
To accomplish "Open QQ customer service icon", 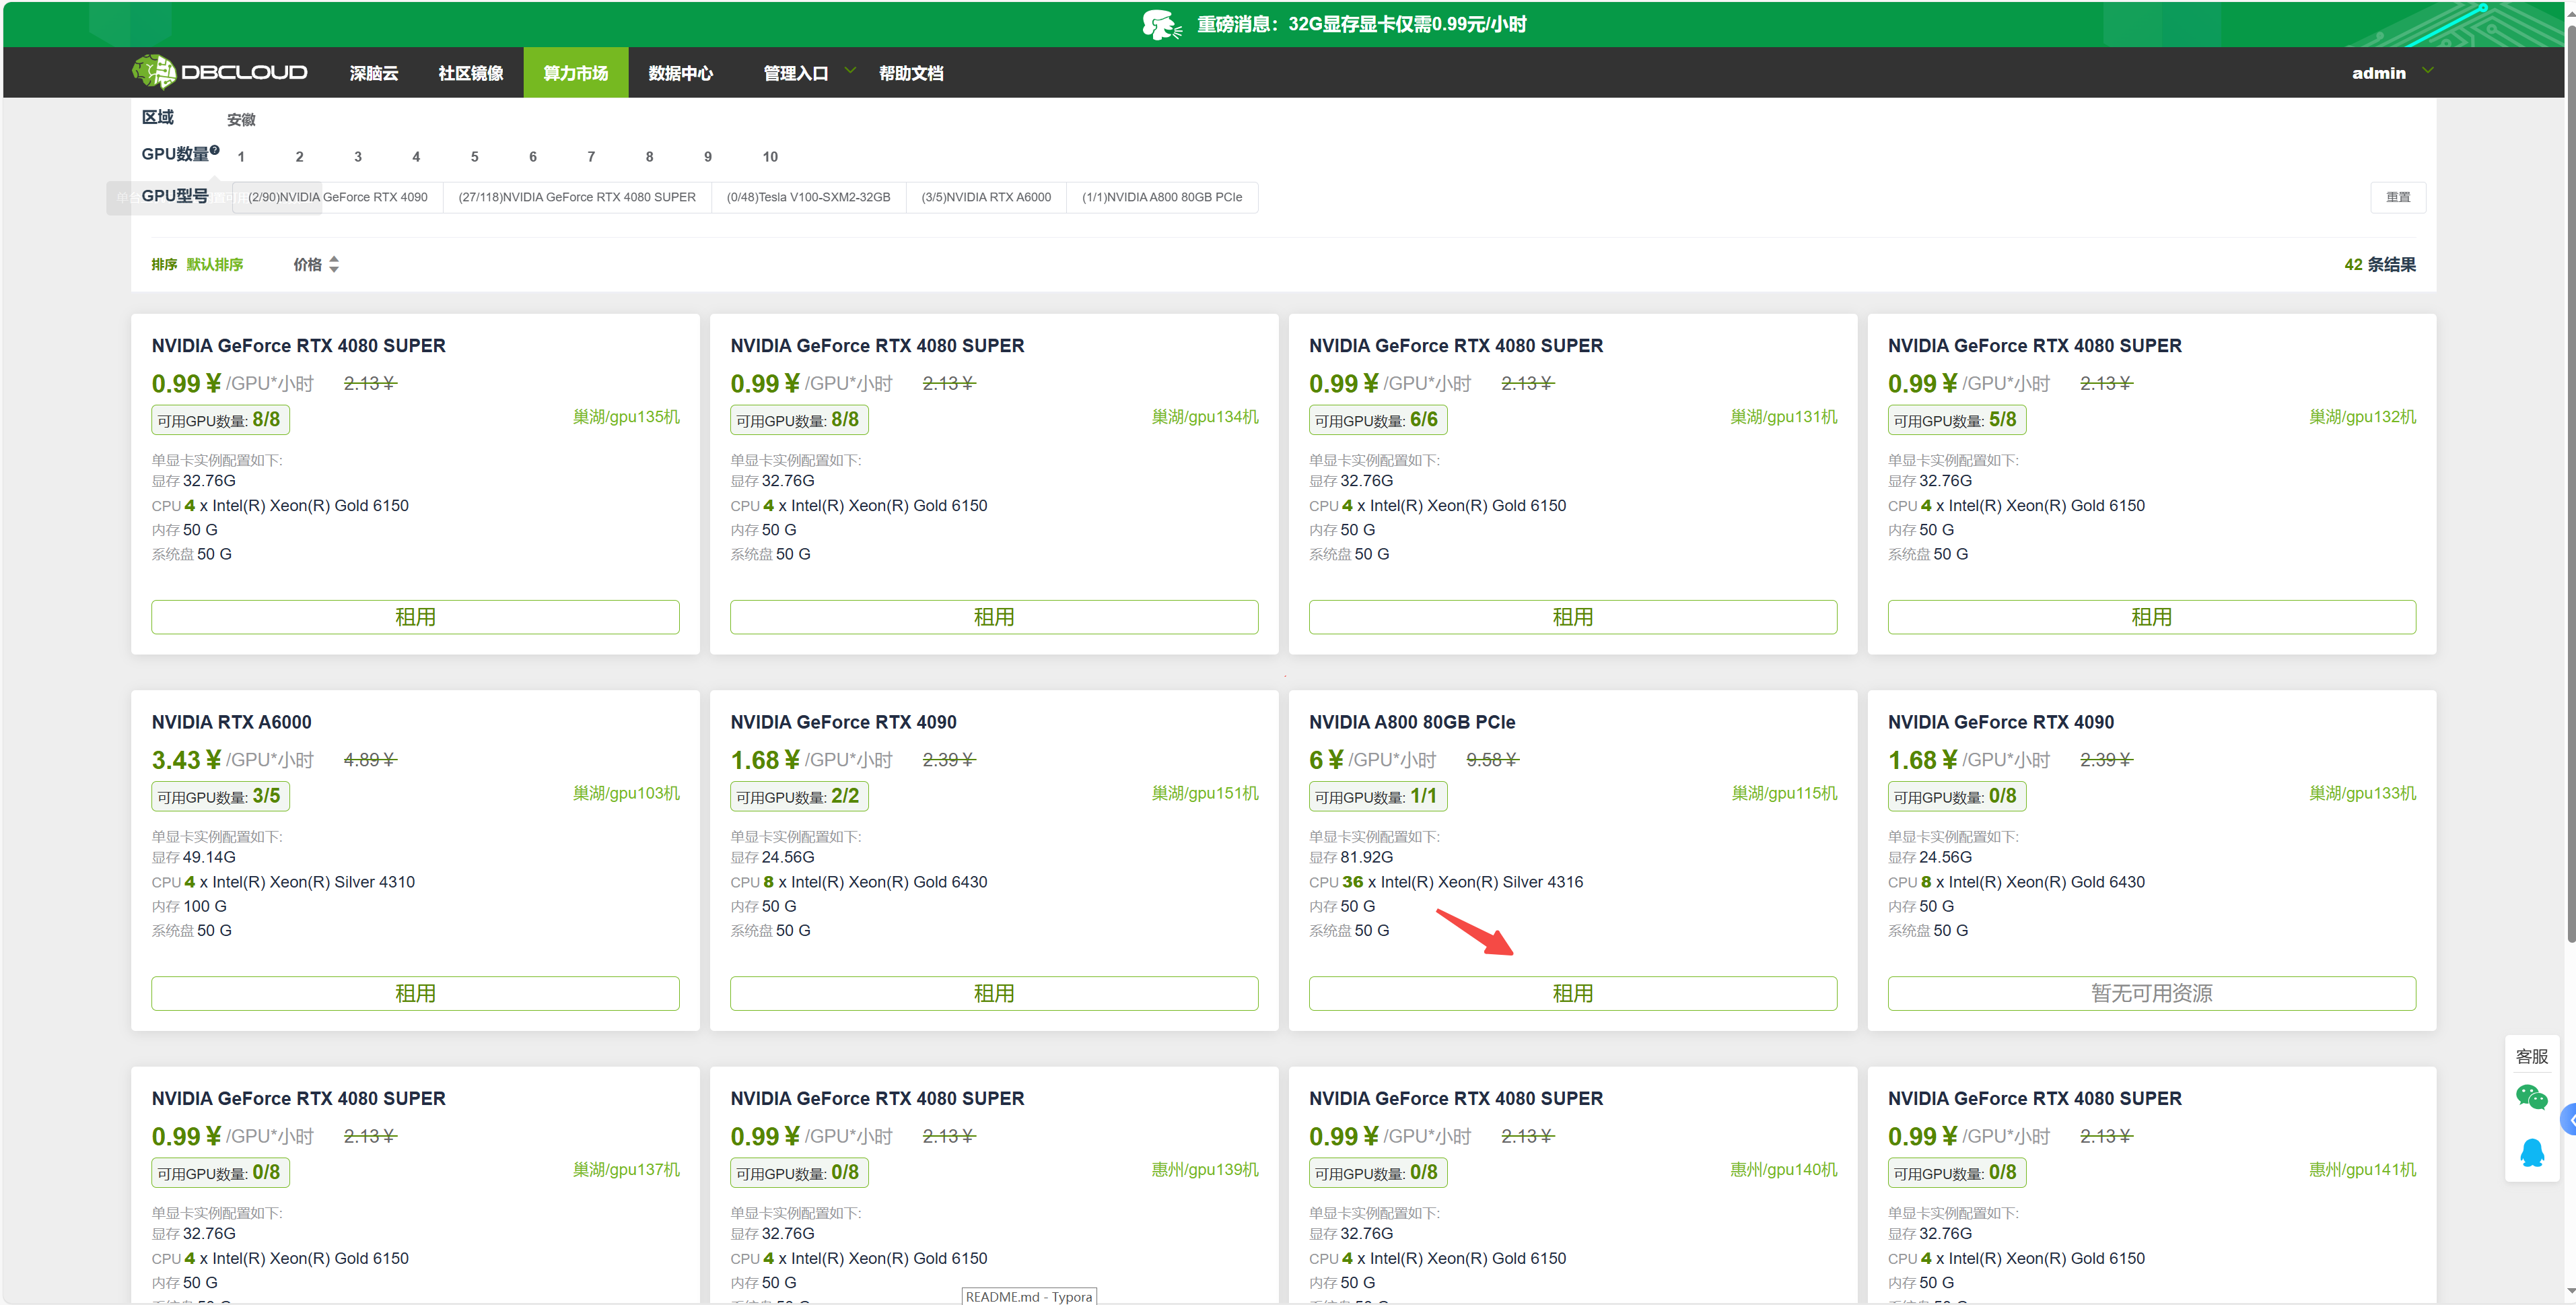I will (2532, 1153).
